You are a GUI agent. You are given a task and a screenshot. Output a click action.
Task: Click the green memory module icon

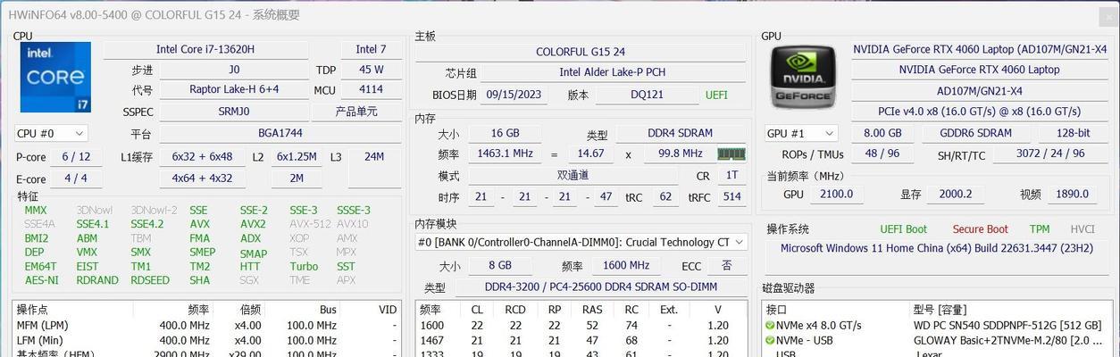(x=731, y=154)
